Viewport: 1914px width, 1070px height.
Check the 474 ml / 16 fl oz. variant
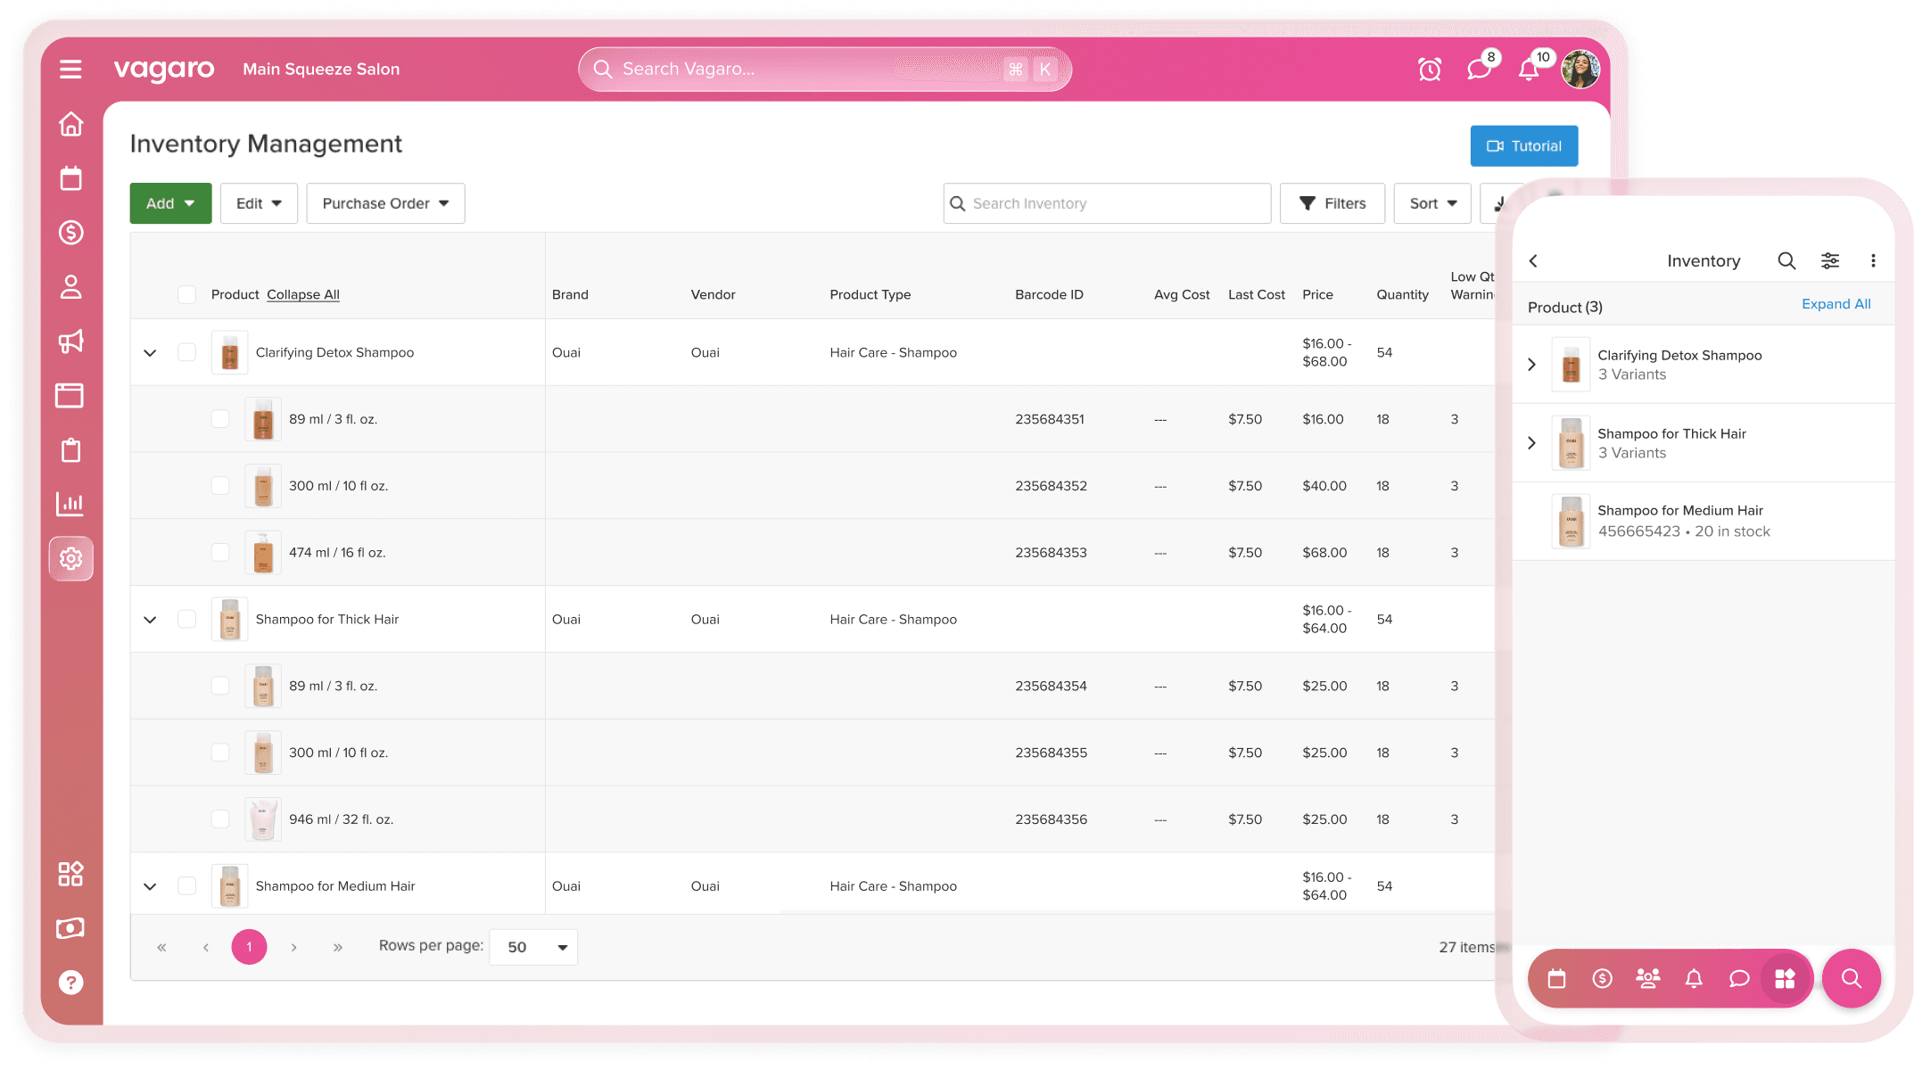[x=220, y=553]
